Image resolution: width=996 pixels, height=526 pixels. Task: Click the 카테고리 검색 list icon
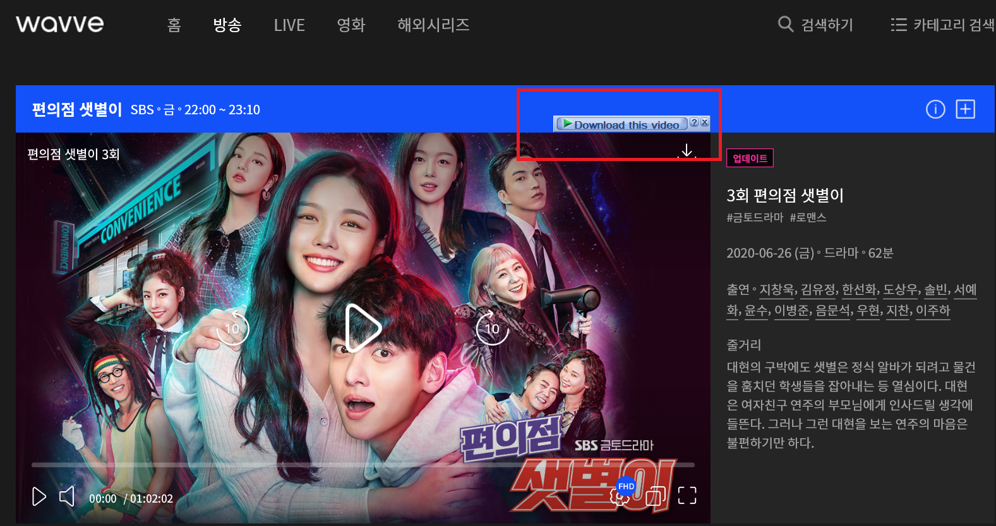899,25
